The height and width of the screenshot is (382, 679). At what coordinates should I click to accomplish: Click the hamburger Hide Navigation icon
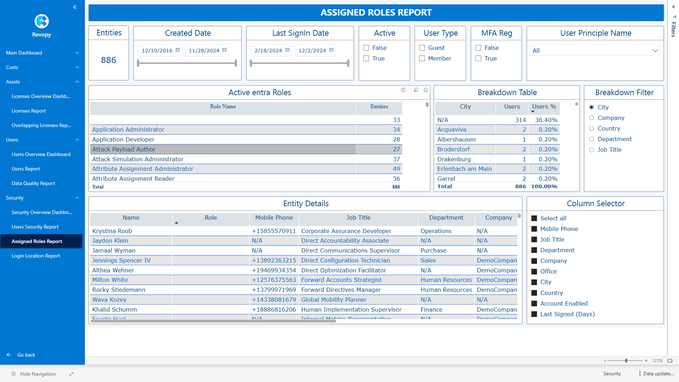coord(13,374)
